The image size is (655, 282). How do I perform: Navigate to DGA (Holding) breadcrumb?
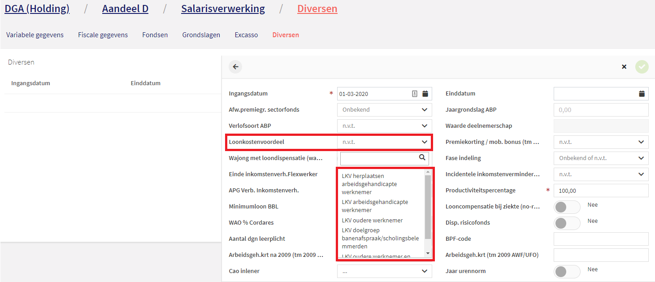coord(37,9)
